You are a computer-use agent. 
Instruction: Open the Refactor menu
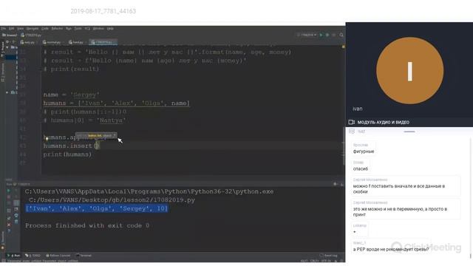pos(57,29)
